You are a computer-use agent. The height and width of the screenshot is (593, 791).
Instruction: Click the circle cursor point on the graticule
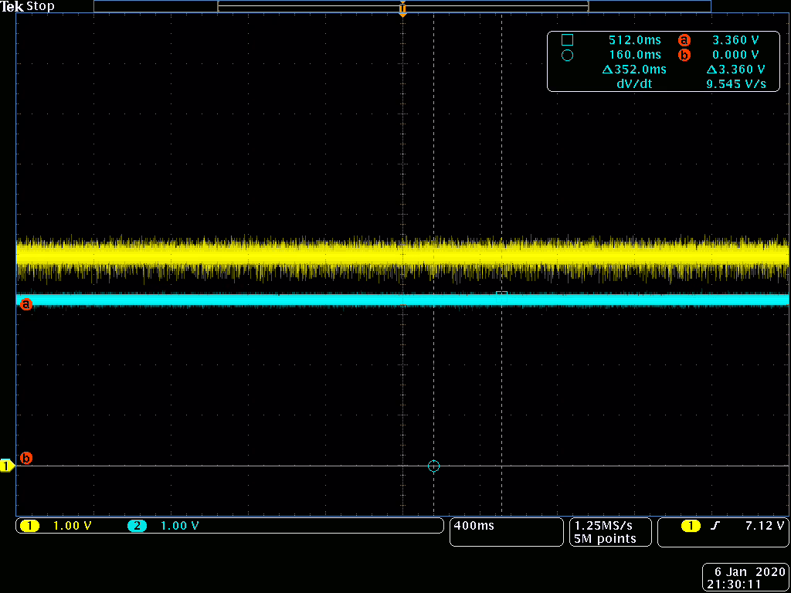[433, 466]
